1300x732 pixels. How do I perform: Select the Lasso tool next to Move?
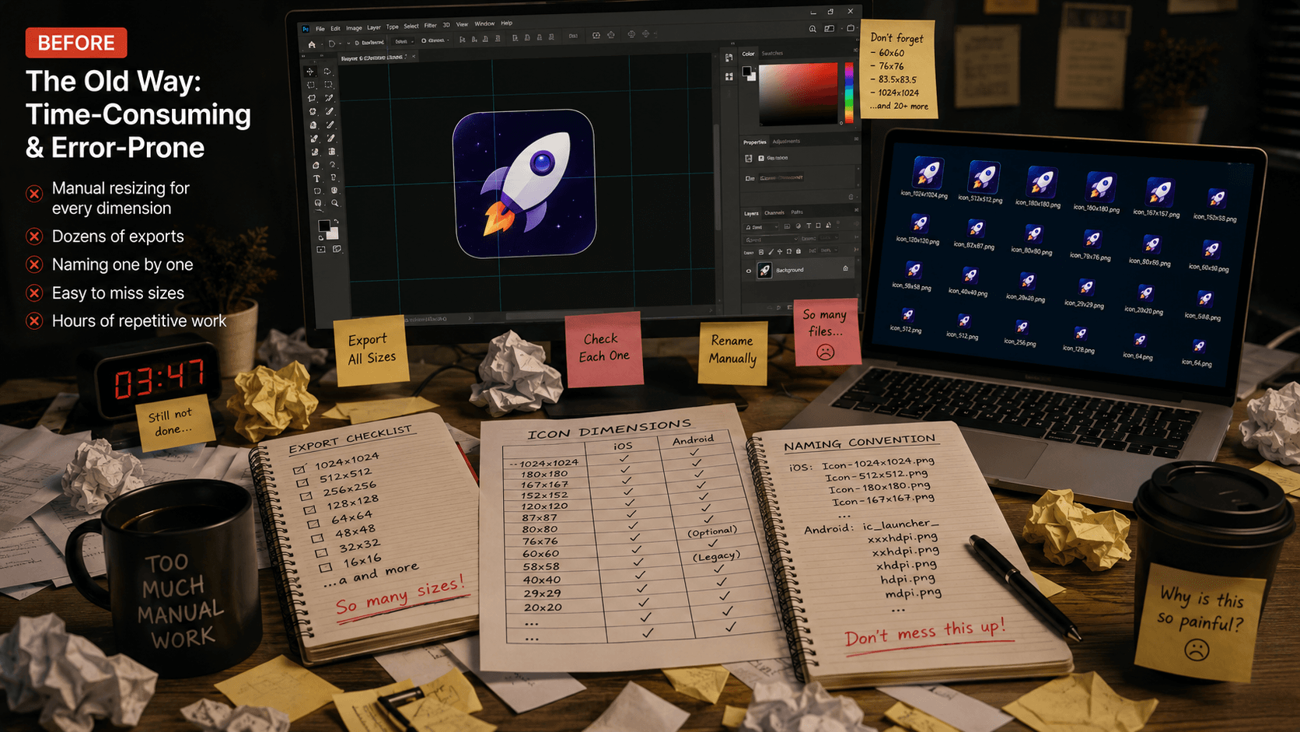pyautogui.click(x=327, y=71)
